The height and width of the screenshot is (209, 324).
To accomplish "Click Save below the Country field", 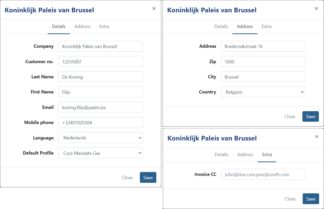I will click(310, 117).
